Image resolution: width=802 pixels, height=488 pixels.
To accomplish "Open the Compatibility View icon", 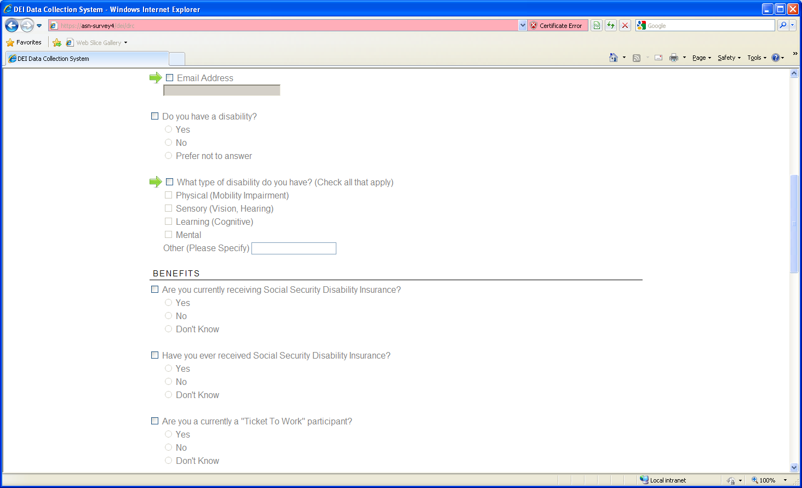I will point(597,25).
